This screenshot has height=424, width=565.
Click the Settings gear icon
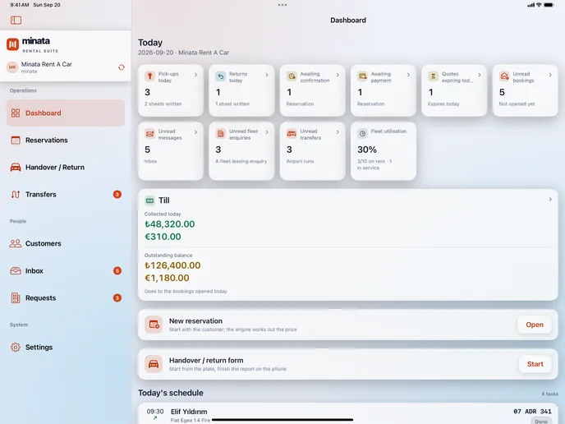[x=16, y=348]
